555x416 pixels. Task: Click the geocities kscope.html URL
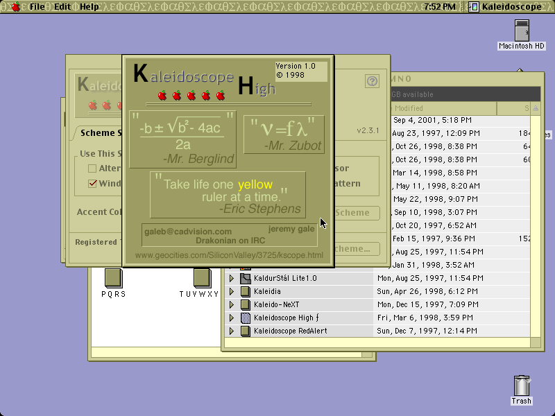pyautogui.click(x=229, y=255)
